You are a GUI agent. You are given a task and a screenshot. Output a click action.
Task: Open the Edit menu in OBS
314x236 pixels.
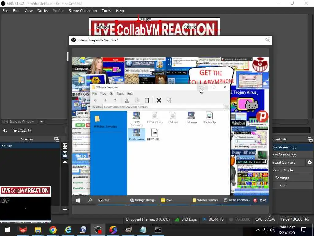(x=17, y=11)
